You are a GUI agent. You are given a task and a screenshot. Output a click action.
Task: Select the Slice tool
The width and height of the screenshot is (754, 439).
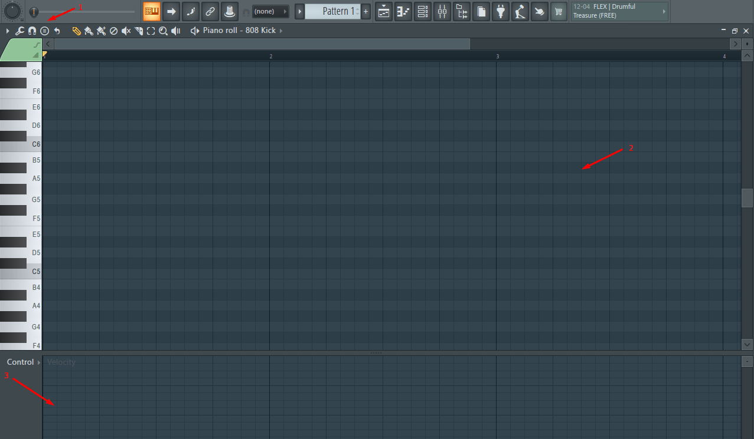click(x=138, y=31)
